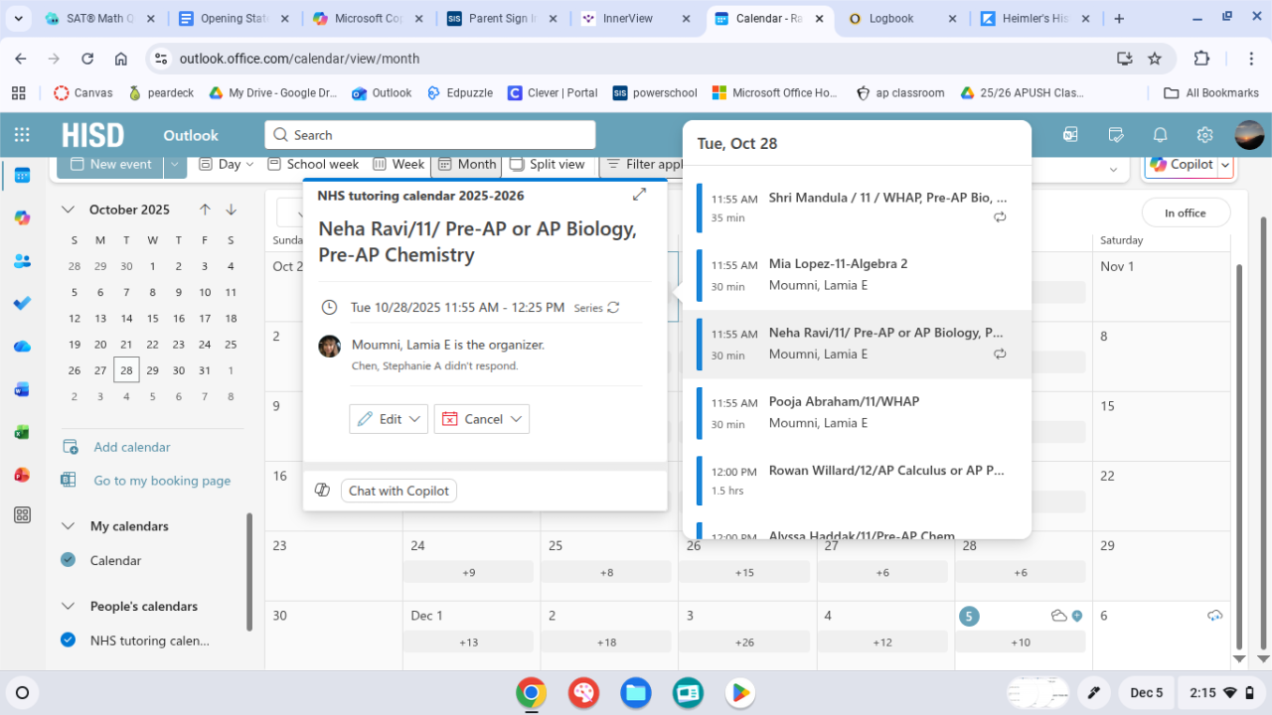
Task: Open OneDrive from the left rail
Action: [x=22, y=347]
